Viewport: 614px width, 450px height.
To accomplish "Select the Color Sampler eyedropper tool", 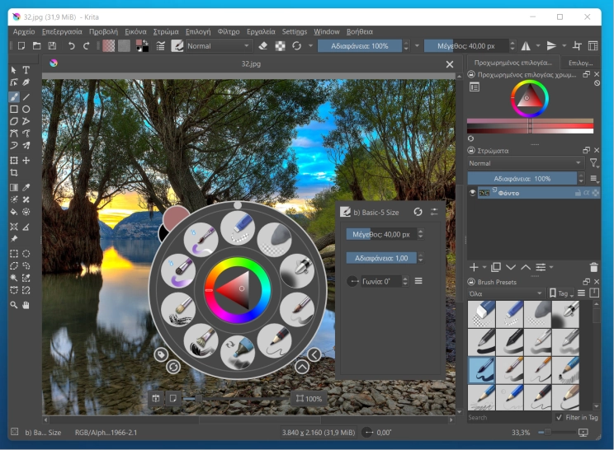I will pyautogui.click(x=26, y=187).
